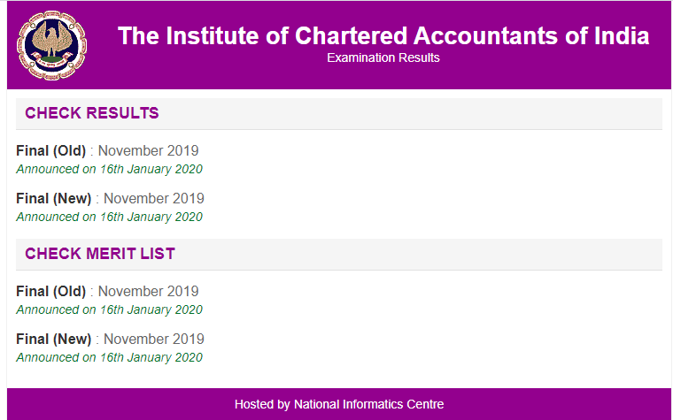673x420 pixels.
Task: Click announcement date below Final (New) merit list
Action: (x=109, y=357)
